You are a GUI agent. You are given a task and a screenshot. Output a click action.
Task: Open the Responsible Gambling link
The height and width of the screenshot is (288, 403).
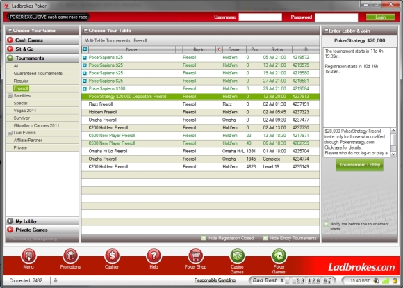pos(215,280)
